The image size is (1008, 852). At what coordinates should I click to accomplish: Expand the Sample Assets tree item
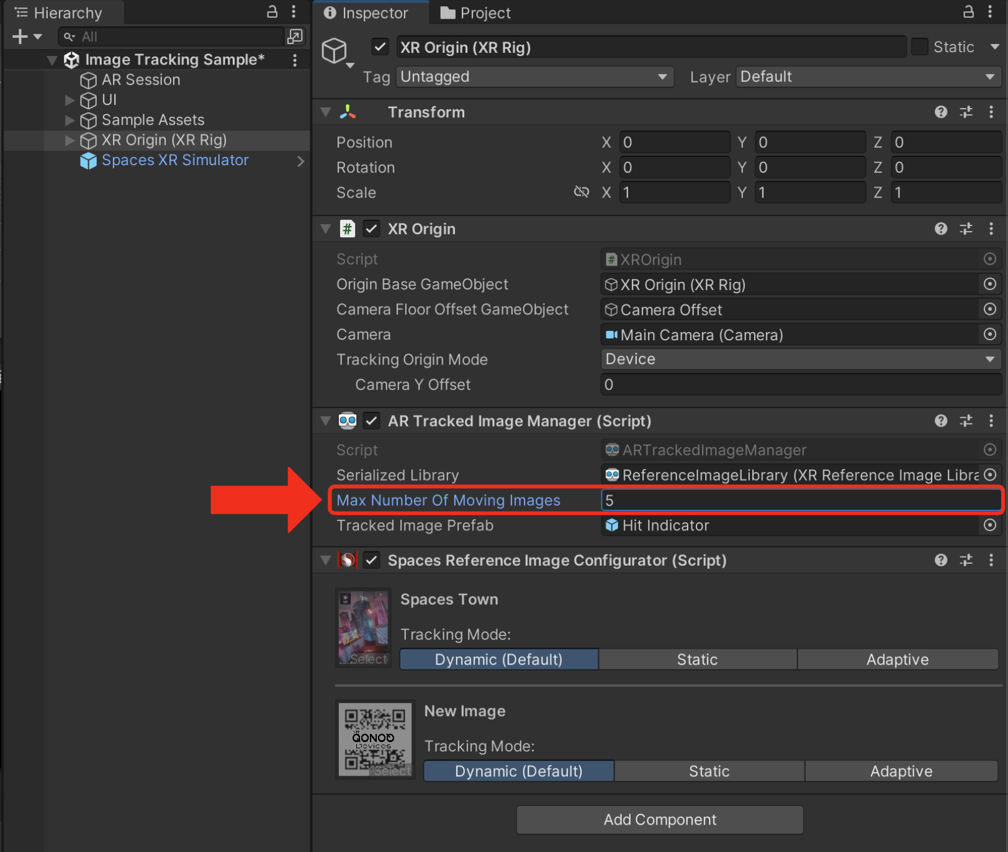70,120
